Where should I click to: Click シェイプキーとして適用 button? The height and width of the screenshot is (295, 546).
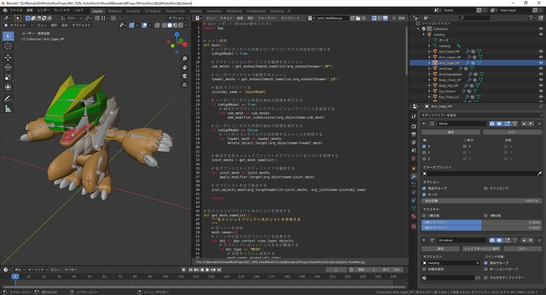(481, 249)
